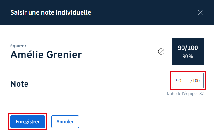Click the exempt circle-slash icon
Screen dimensions: 214x135
pos(161,52)
